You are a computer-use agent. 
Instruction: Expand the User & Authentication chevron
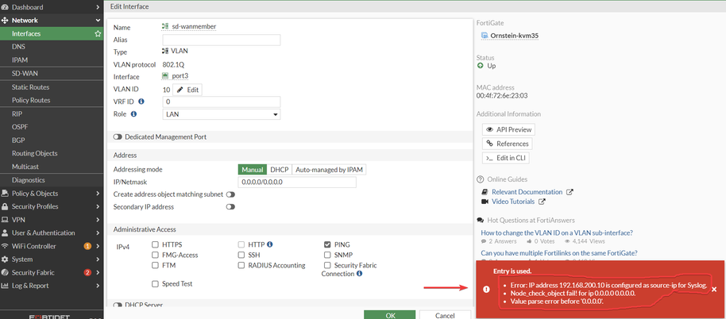(x=98, y=233)
